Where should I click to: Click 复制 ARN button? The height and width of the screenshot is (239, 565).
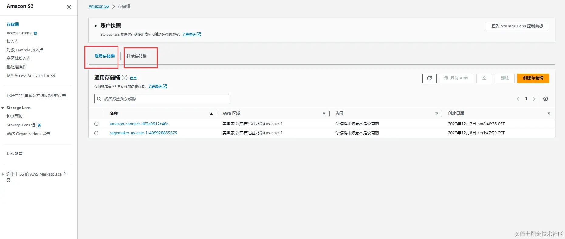[x=456, y=78]
